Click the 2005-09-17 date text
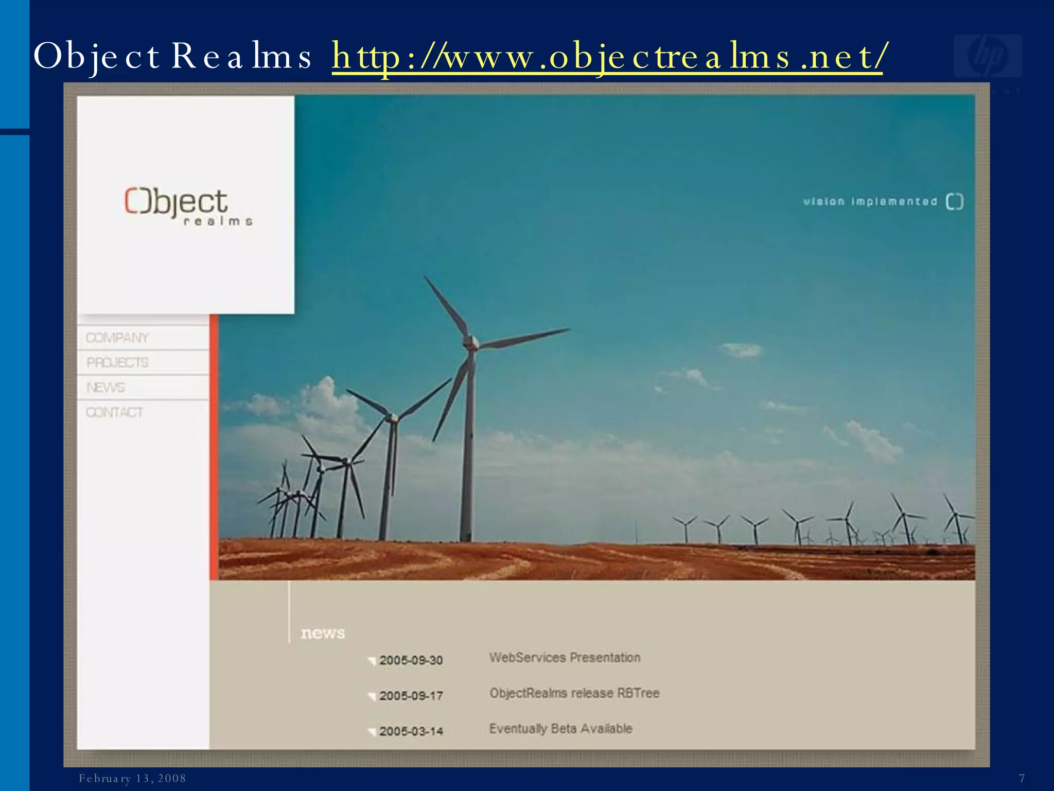The height and width of the screenshot is (791, 1054). pyautogui.click(x=411, y=696)
